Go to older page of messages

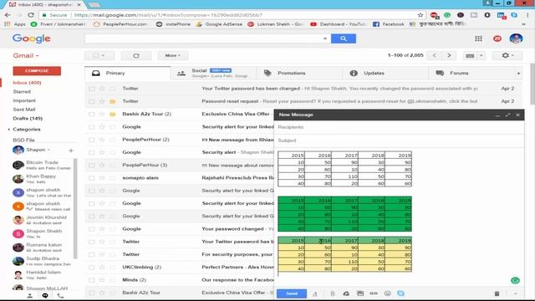pyautogui.click(x=449, y=55)
